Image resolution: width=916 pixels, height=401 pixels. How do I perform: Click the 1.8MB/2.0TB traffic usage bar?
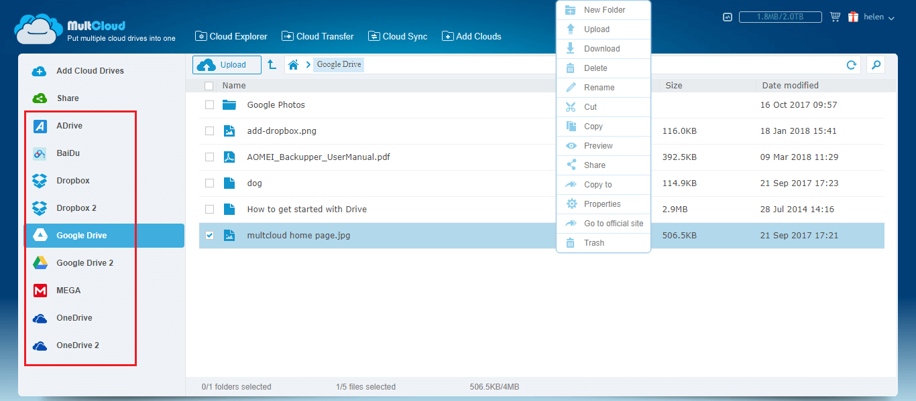781,17
